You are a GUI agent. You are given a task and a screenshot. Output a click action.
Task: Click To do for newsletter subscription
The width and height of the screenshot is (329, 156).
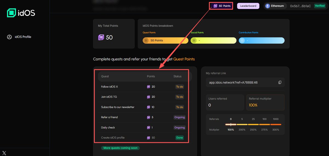tap(180, 107)
